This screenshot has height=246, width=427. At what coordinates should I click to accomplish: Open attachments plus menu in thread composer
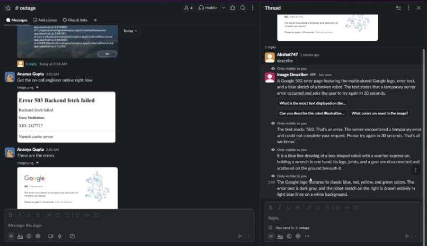click(271, 236)
